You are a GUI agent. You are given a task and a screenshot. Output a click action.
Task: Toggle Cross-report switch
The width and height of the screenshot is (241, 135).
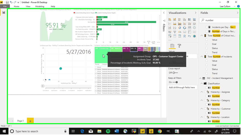175,73
